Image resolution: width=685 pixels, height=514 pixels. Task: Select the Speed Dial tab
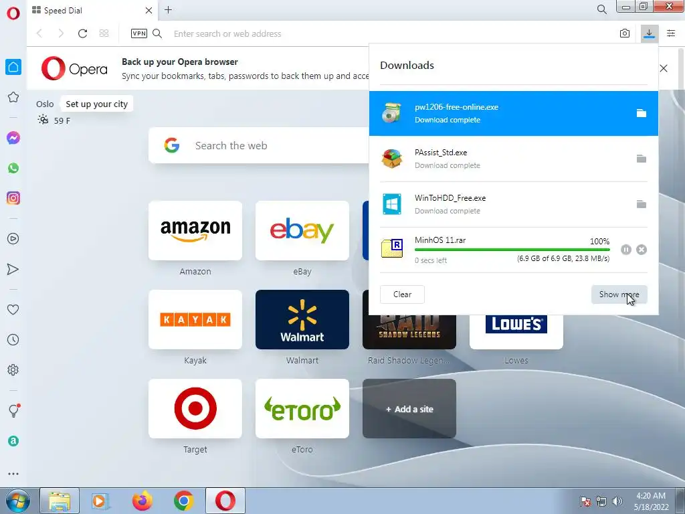[92, 11]
